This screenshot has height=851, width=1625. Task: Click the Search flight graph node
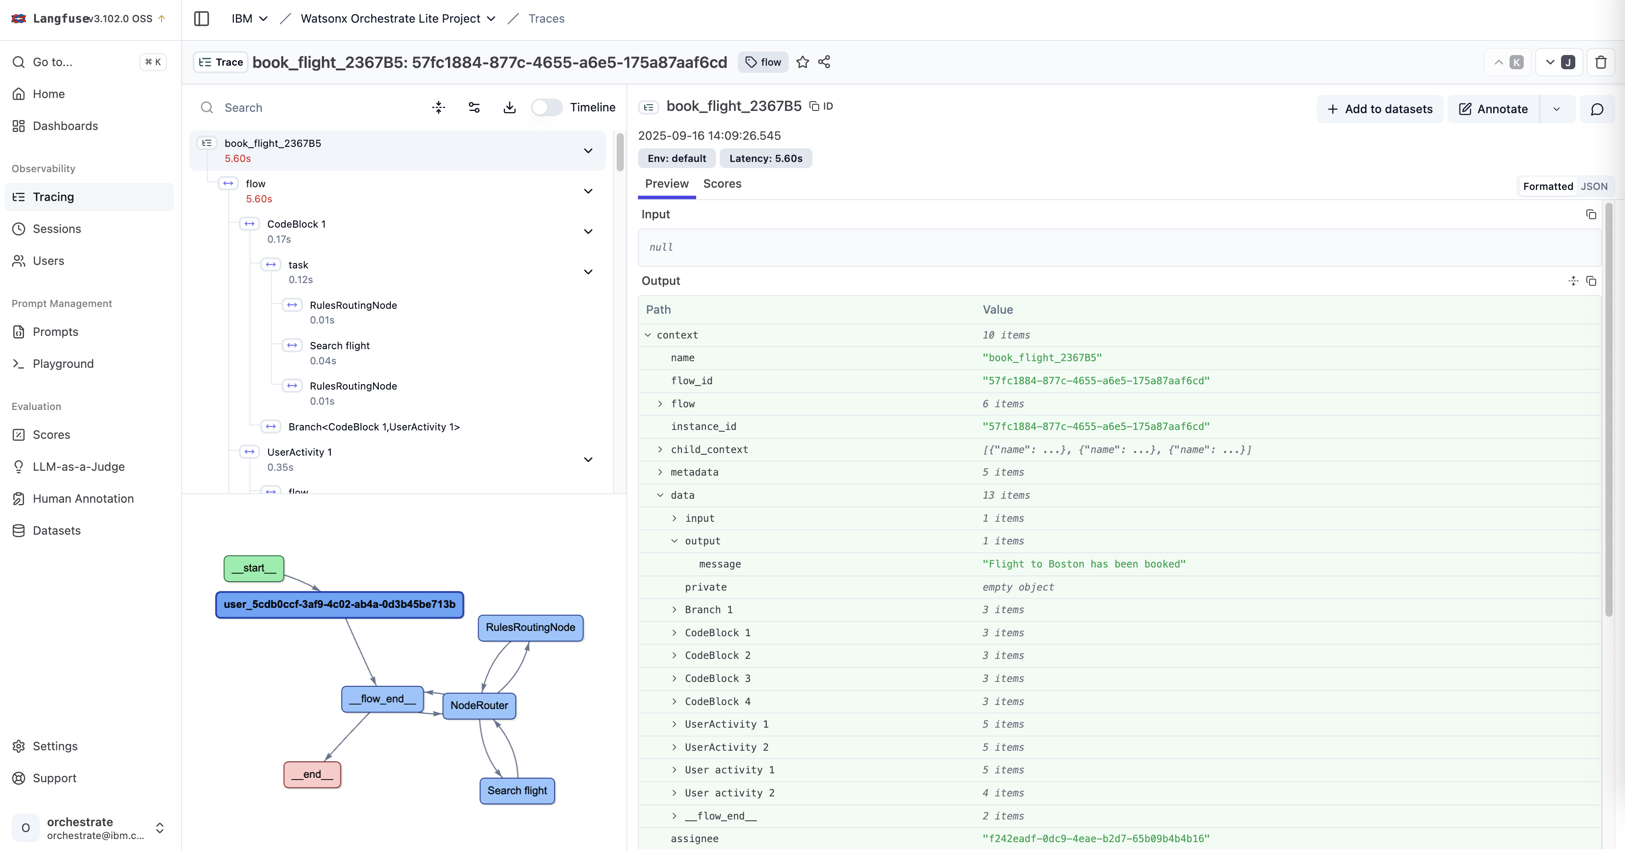(517, 791)
